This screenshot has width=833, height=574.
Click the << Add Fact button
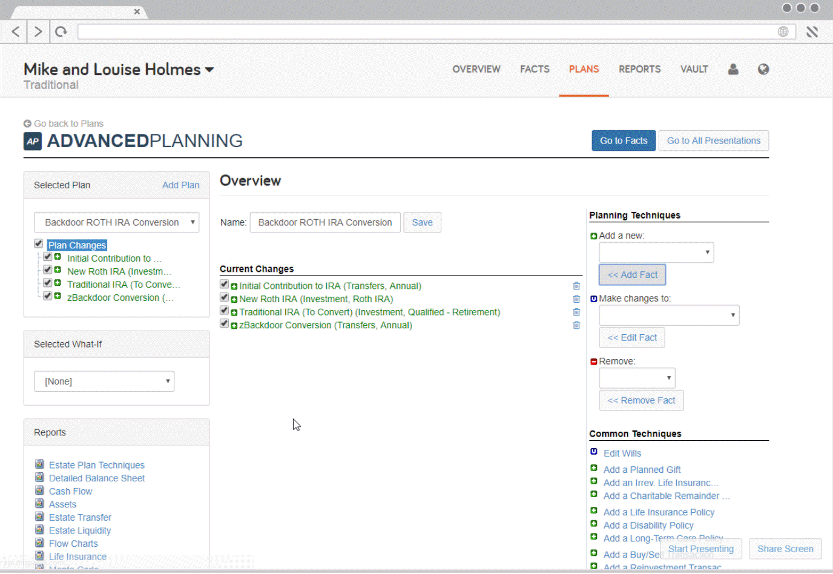(633, 275)
